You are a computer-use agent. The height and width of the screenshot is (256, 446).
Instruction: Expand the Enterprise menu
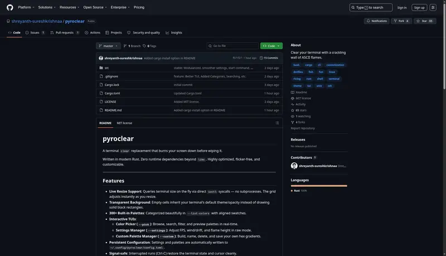[x=120, y=7]
